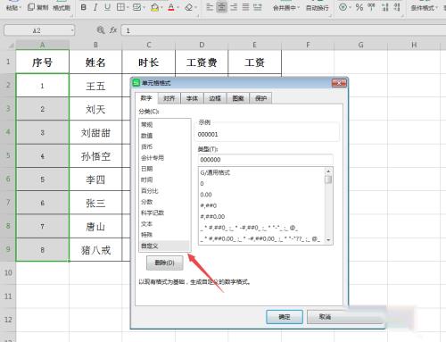Select 日期 in category list
This screenshot has height=342, width=446.
(164, 169)
